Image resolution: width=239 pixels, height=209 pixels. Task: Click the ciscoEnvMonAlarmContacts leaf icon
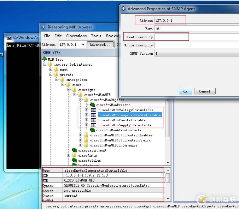click(x=92, y=130)
